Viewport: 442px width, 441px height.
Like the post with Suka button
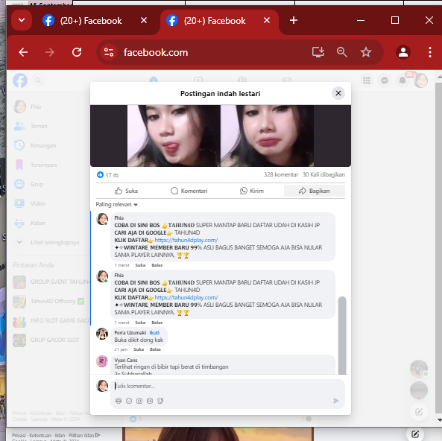click(x=126, y=191)
